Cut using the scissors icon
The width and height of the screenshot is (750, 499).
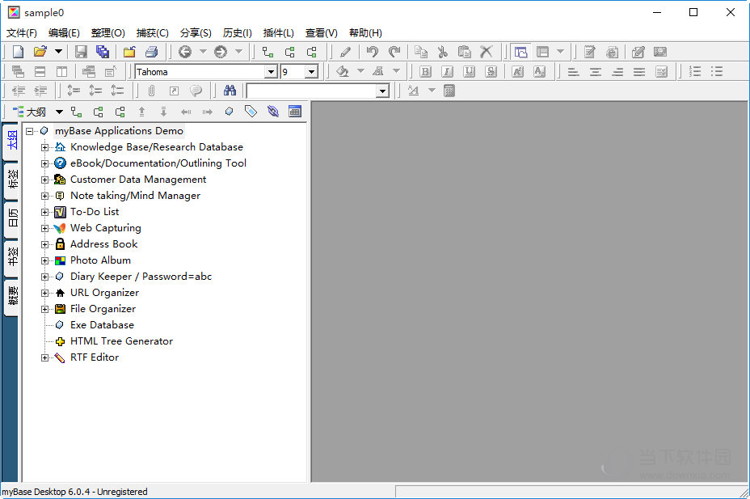point(442,52)
